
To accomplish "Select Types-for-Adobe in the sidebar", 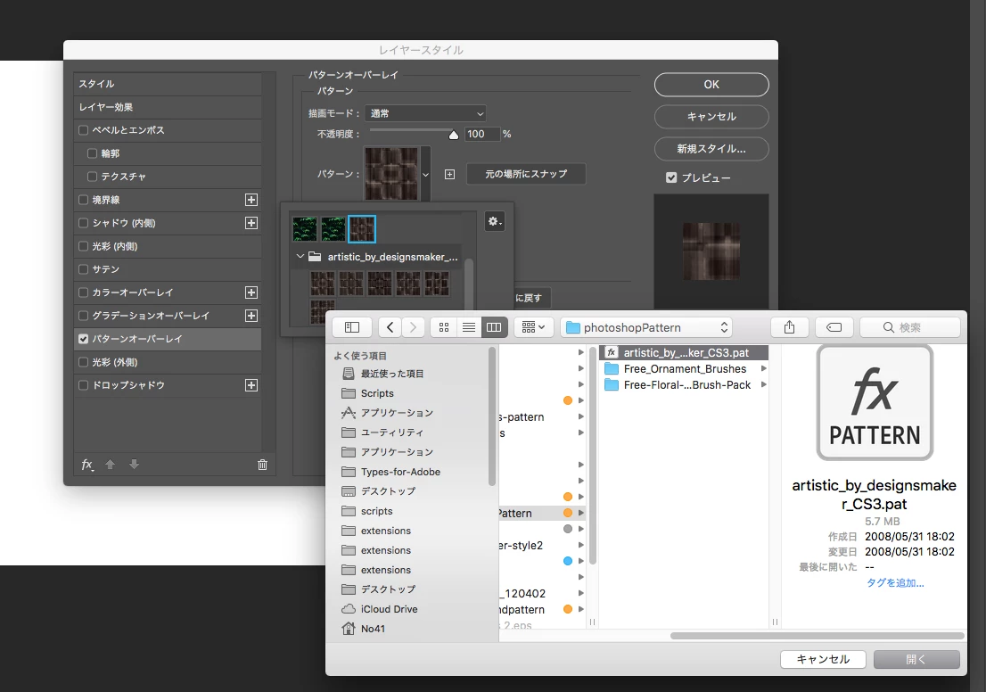I will click(390, 472).
